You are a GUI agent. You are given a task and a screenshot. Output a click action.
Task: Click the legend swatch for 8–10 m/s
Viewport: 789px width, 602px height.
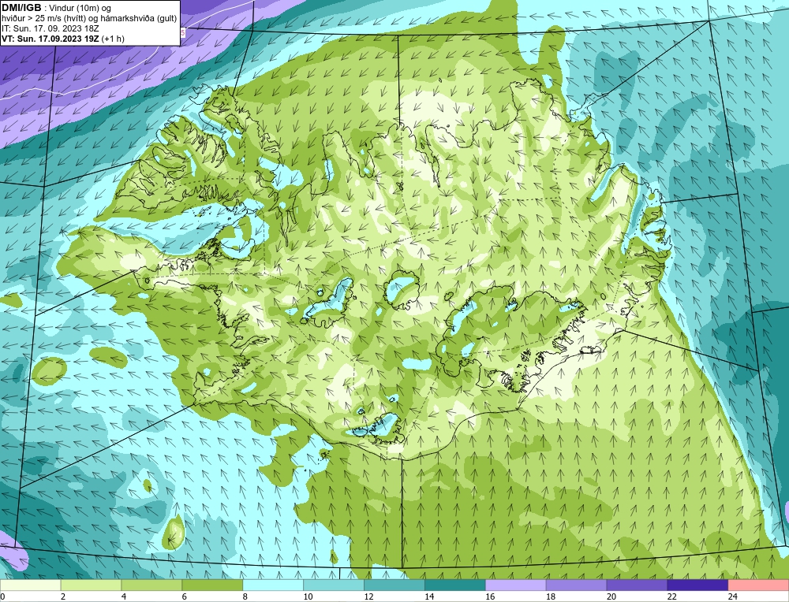[x=273, y=585]
